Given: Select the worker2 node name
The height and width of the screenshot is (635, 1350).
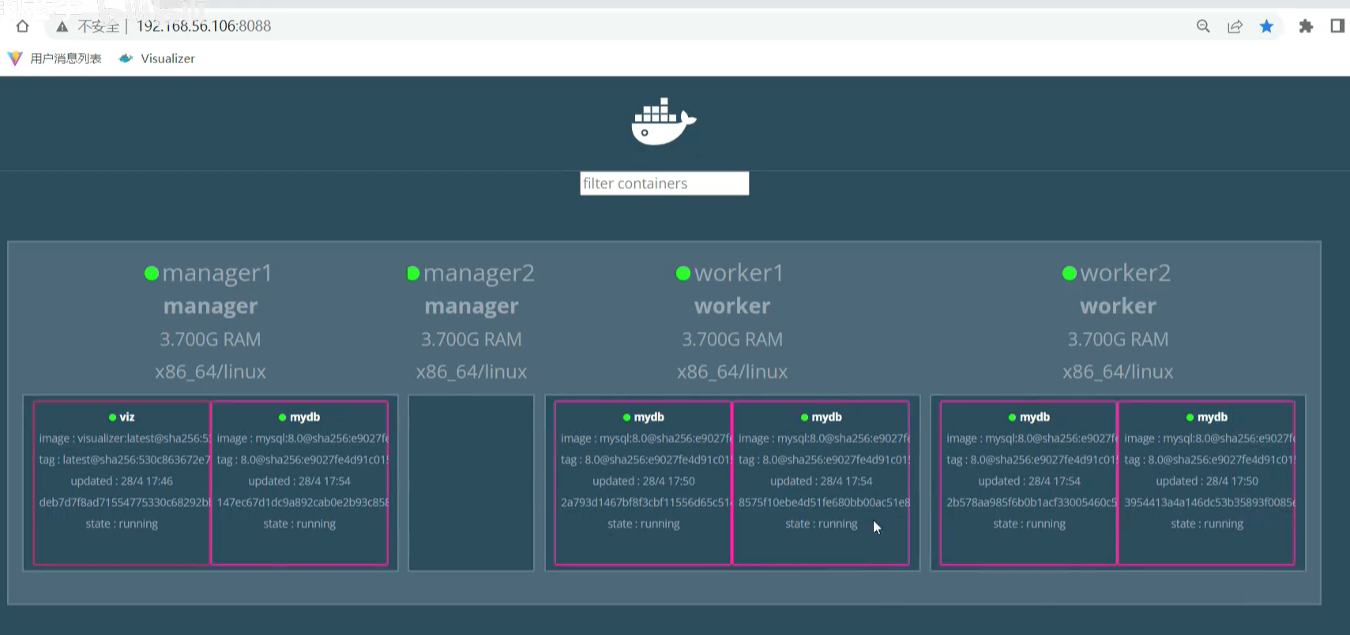Looking at the screenshot, I should point(1126,273).
